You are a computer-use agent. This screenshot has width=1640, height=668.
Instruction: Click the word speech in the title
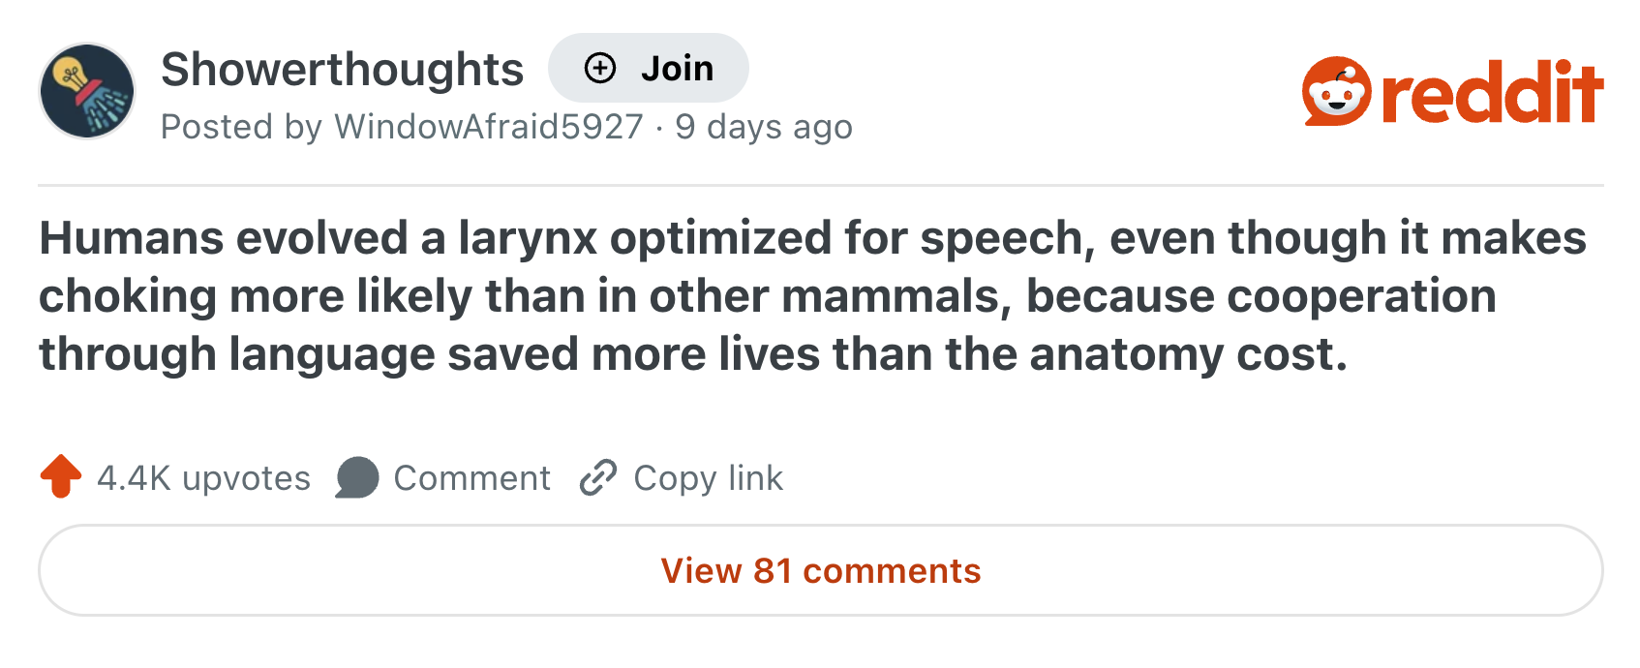[1004, 237]
